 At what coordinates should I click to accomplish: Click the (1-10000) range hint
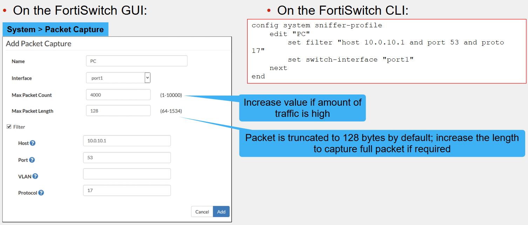point(171,95)
